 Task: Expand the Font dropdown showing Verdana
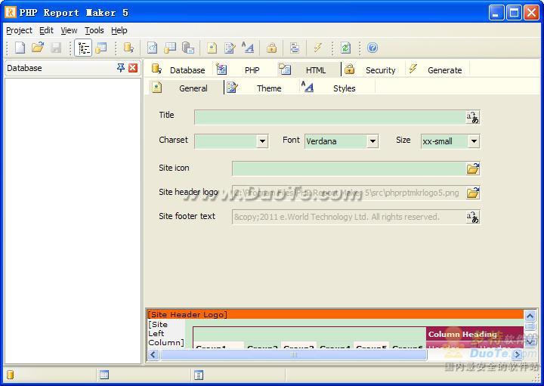pos(372,141)
